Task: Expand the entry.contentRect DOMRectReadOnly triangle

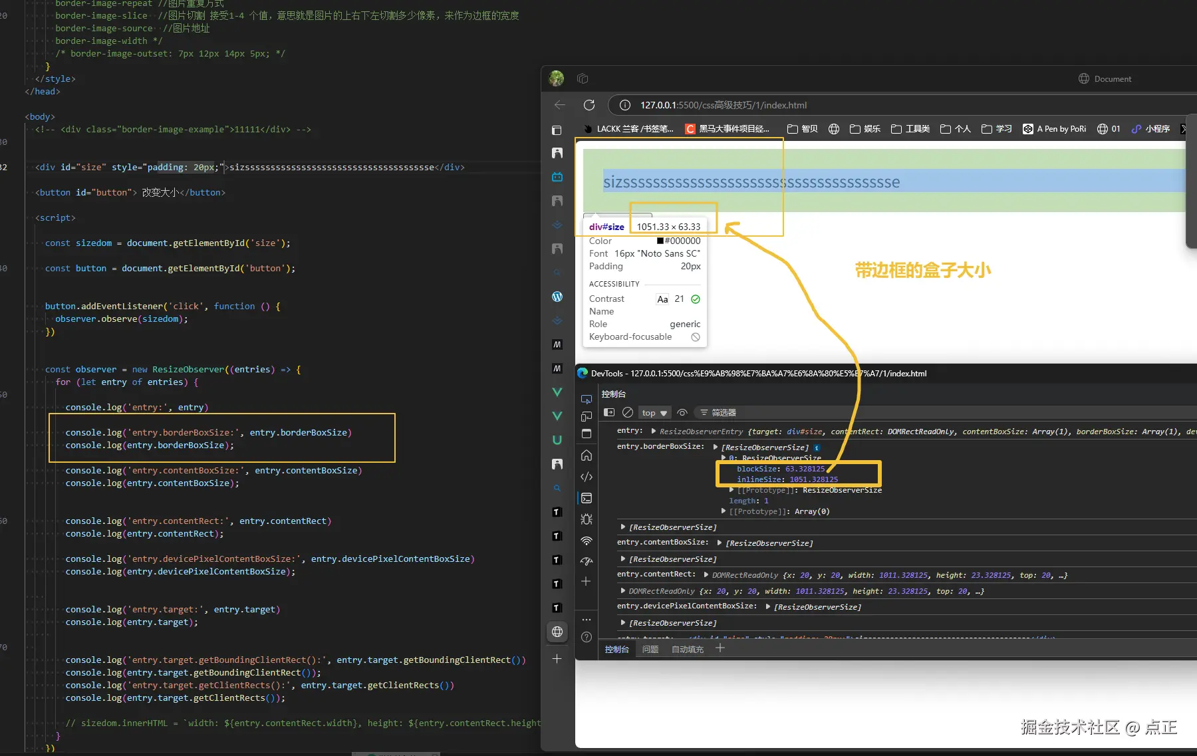Action: coord(706,574)
